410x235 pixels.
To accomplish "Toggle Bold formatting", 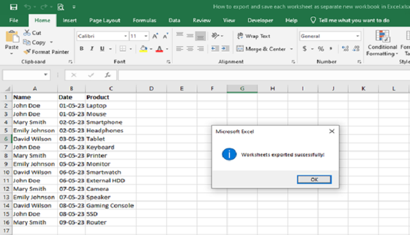I will (81, 49).
